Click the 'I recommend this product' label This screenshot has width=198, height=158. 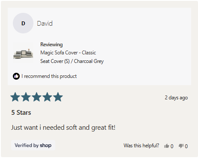[x=49, y=76]
